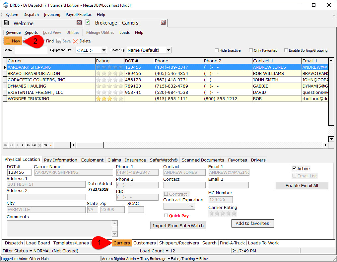Sort by the Carrier column header
The height and width of the screenshot is (262, 337).
point(51,61)
